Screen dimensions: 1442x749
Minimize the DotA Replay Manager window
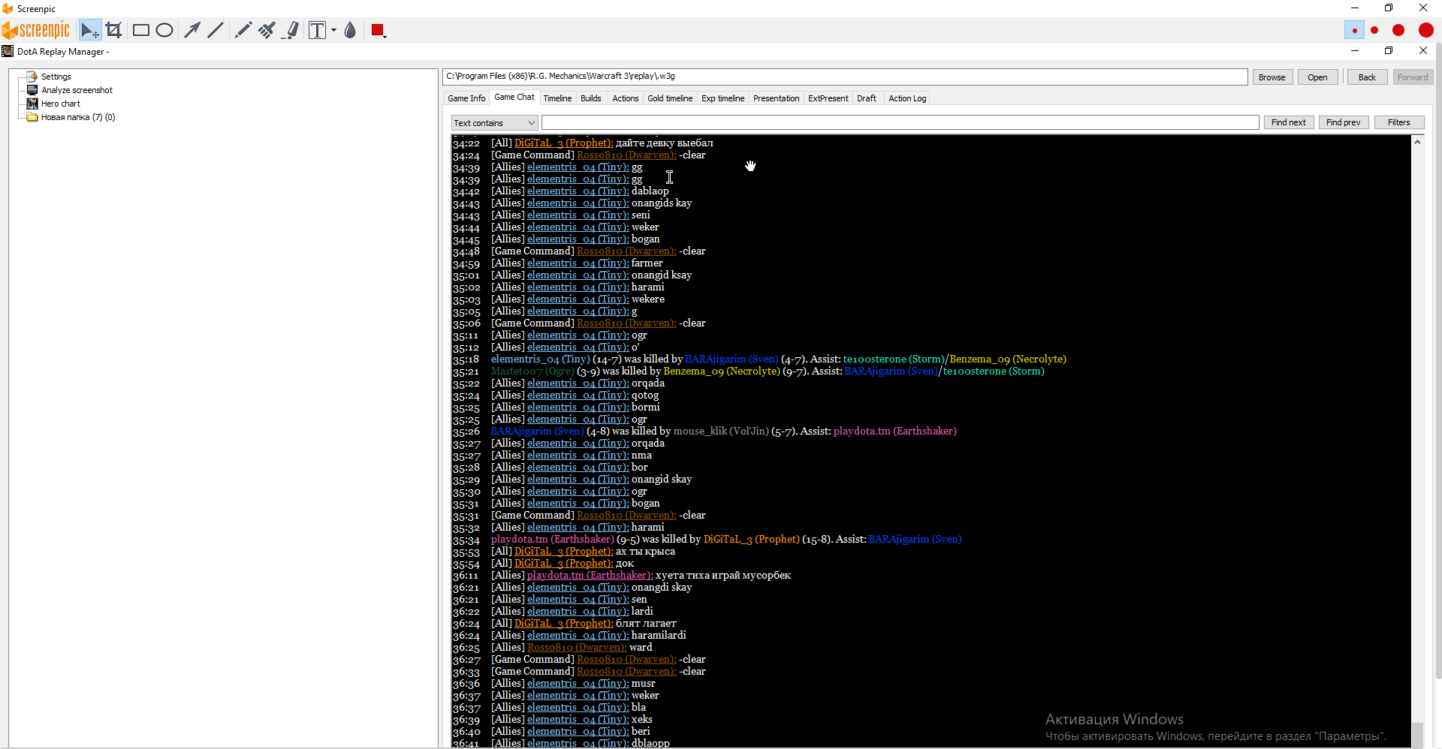click(x=1355, y=51)
